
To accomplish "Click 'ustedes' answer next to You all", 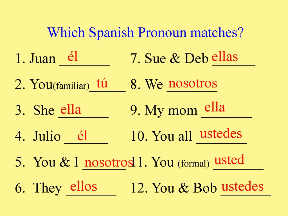I will coord(221,133).
